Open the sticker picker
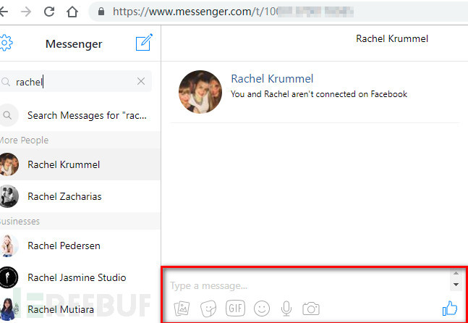Image resolution: width=468 pixels, height=323 pixels. (x=208, y=309)
